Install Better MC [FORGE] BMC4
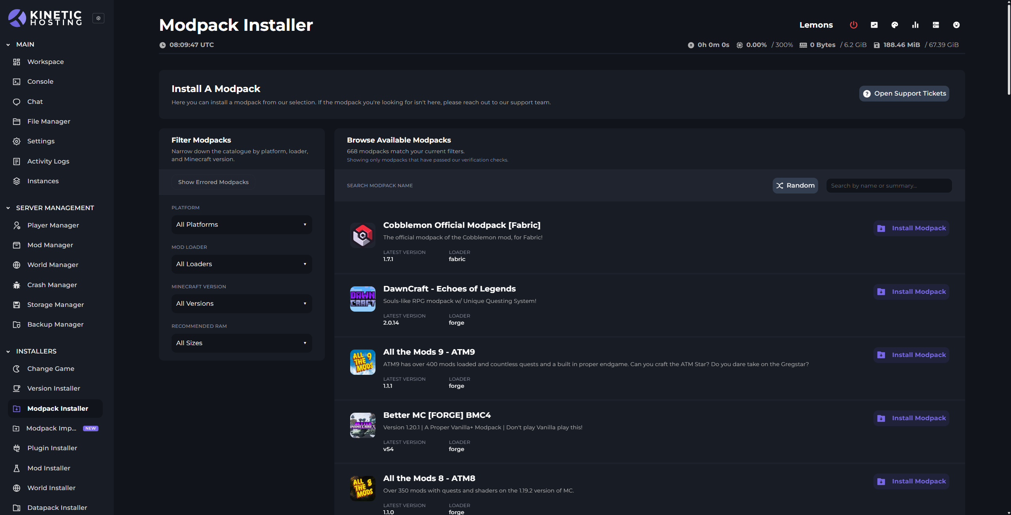 point(911,418)
